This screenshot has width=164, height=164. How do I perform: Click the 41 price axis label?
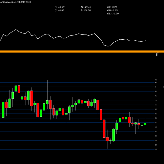click(x=156, y=127)
